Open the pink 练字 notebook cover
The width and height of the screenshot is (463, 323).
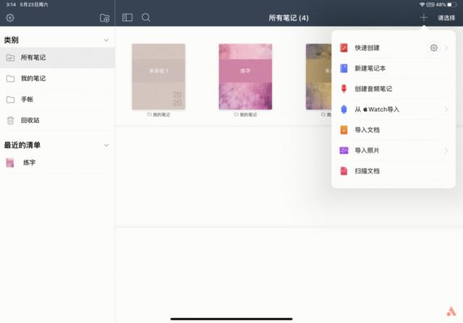(x=245, y=77)
